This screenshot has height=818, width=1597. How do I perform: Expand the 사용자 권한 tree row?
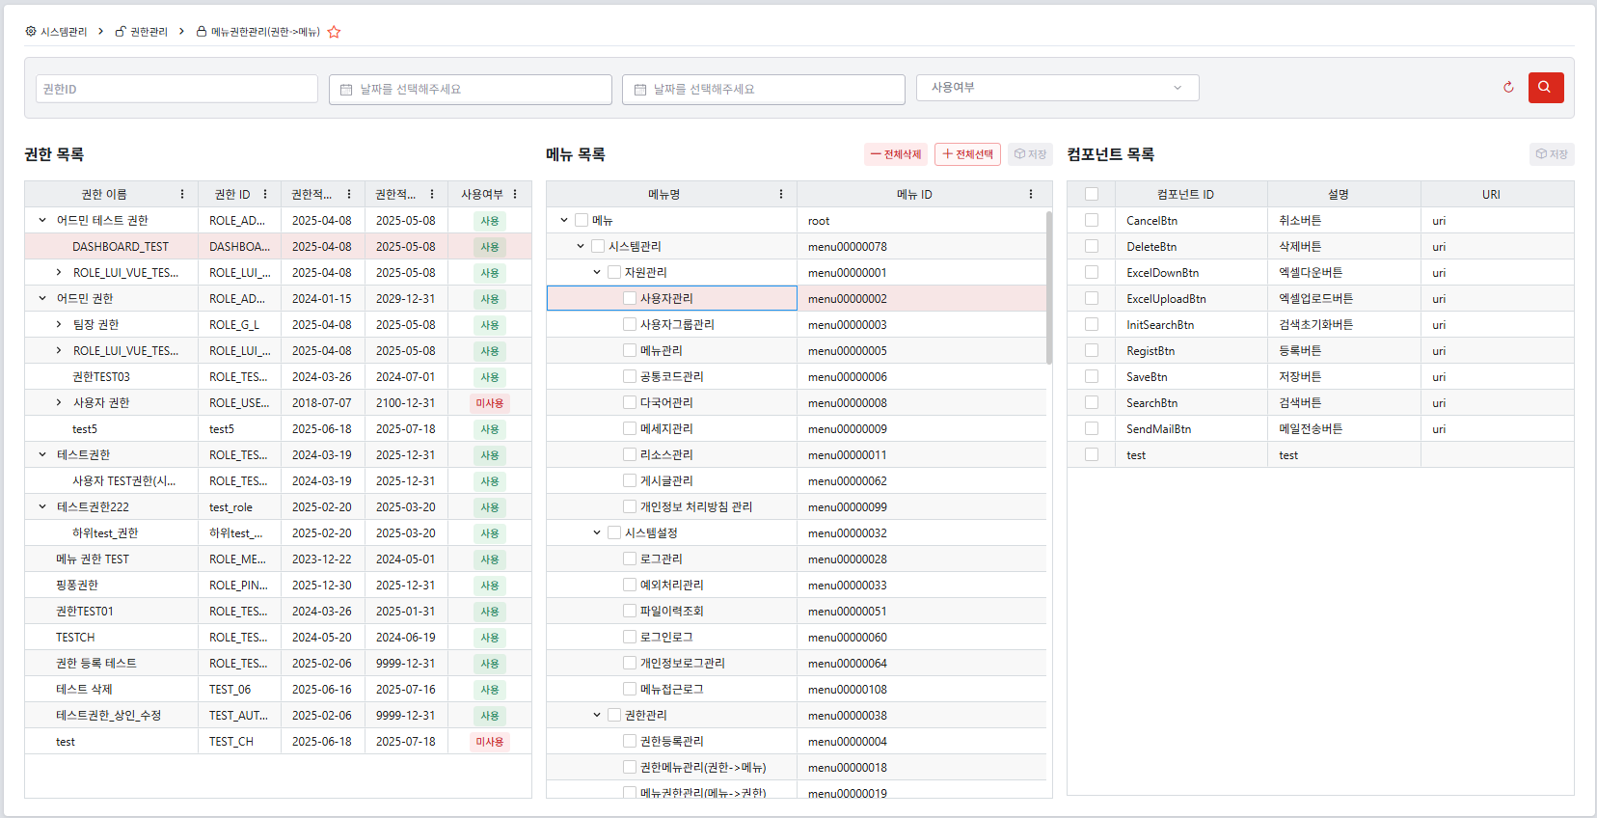click(x=59, y=402)
